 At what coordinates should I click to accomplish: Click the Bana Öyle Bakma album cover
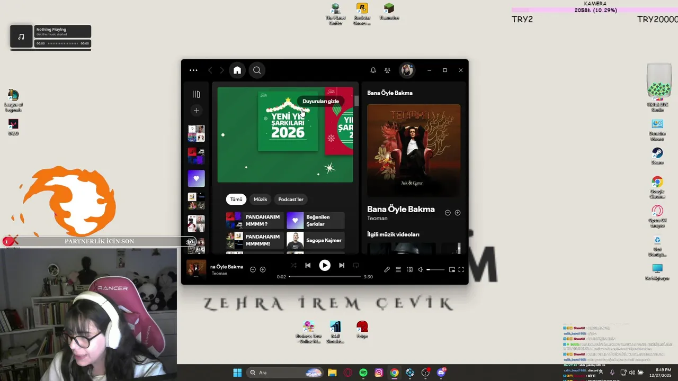tap(414, 150)
